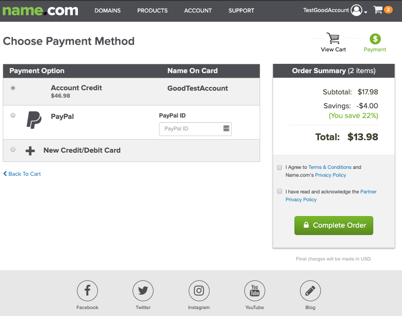Image resolution: width=402 pixels, height=316 pixels.
Task: Open the shopping cart icon in header
Action: tap(378, 10)
